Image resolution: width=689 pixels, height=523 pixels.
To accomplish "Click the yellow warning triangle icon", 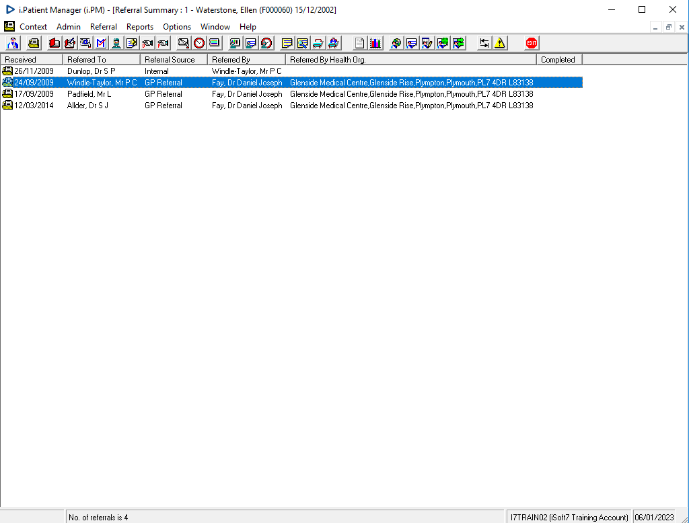I will [500, 43].
